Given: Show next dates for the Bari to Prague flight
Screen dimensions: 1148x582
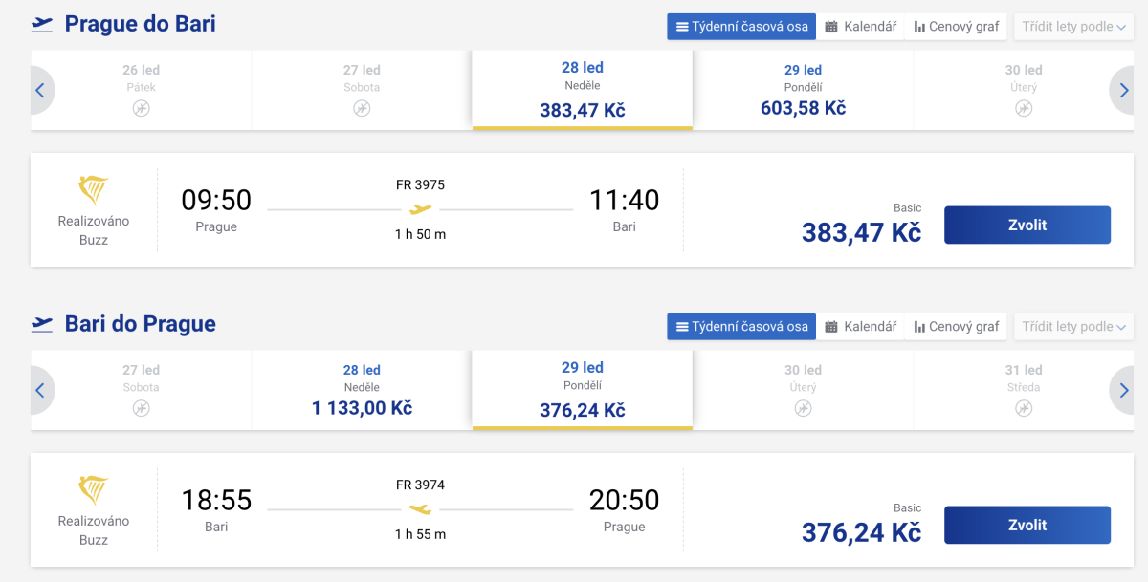Looking at the screenshot, I should (x=1123, y=391).
